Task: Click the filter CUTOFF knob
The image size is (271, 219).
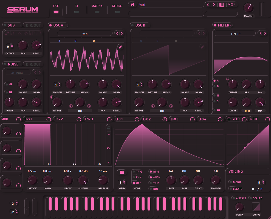Action: coord(233,84)
